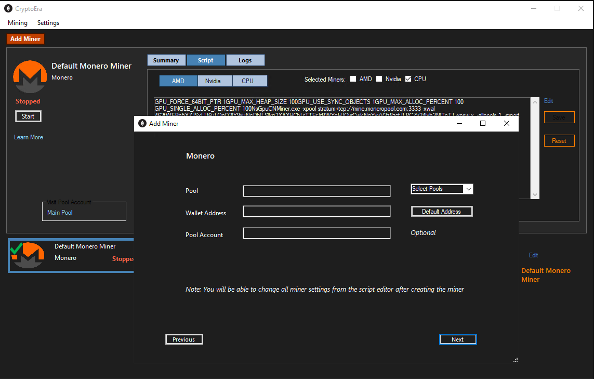Enable the AMD selected miner checkbox
594x379 pixels.
click(353, 79)
